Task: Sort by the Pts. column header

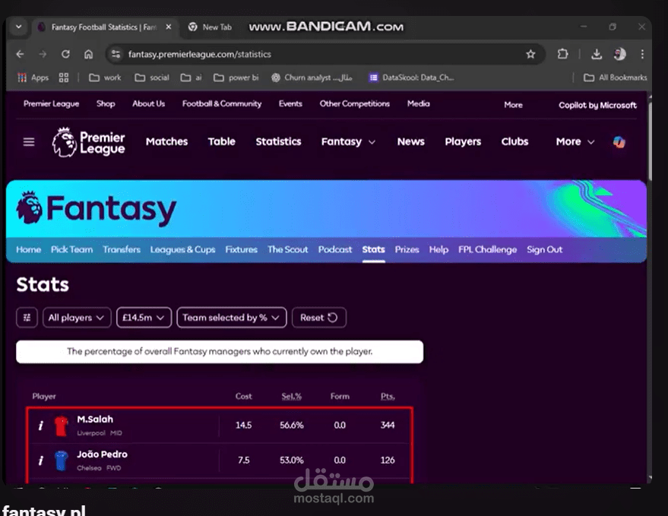Action: tap(388, 396)
